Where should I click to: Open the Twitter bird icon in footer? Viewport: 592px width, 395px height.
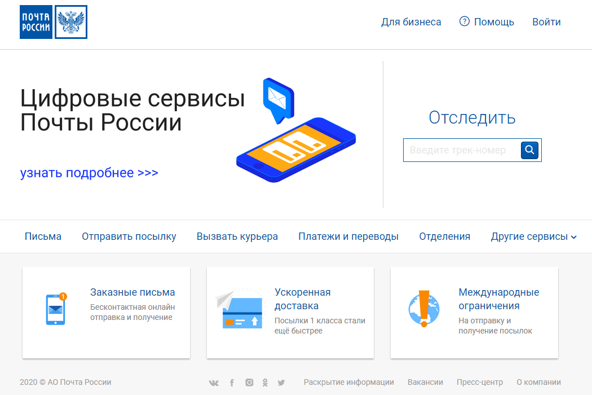[281, 383]
